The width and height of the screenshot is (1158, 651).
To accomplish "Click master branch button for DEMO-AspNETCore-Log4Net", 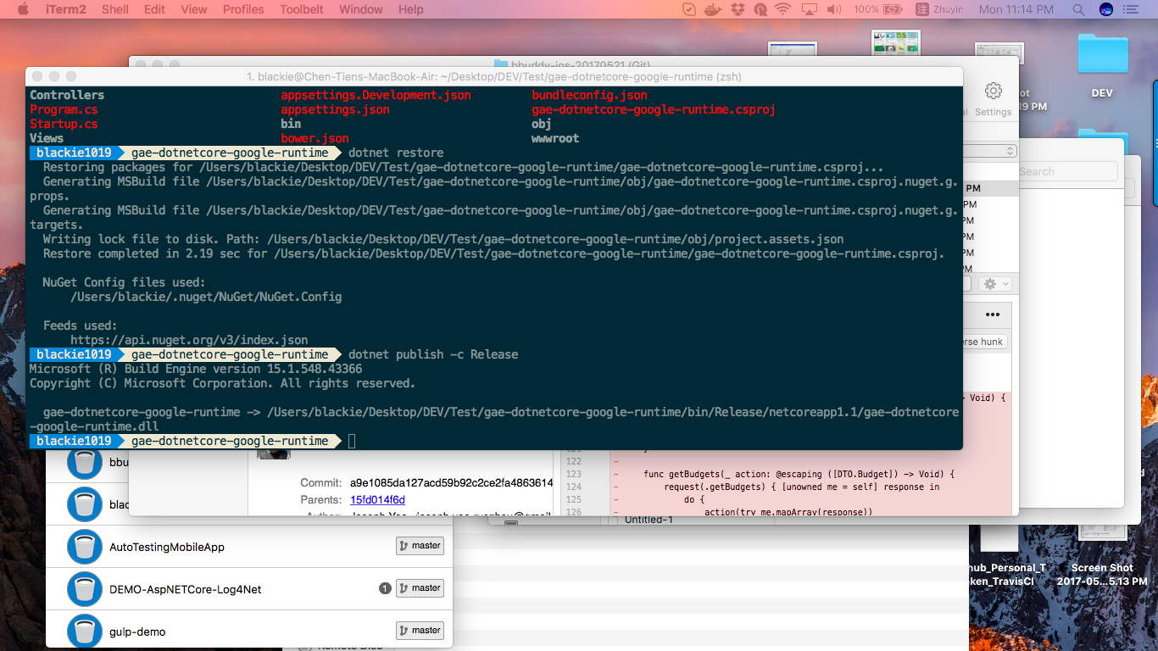I will pyautogui.click(x=420, y=587).
